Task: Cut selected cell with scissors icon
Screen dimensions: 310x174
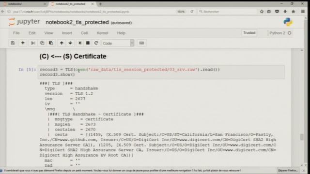Action: coord(33,43)
